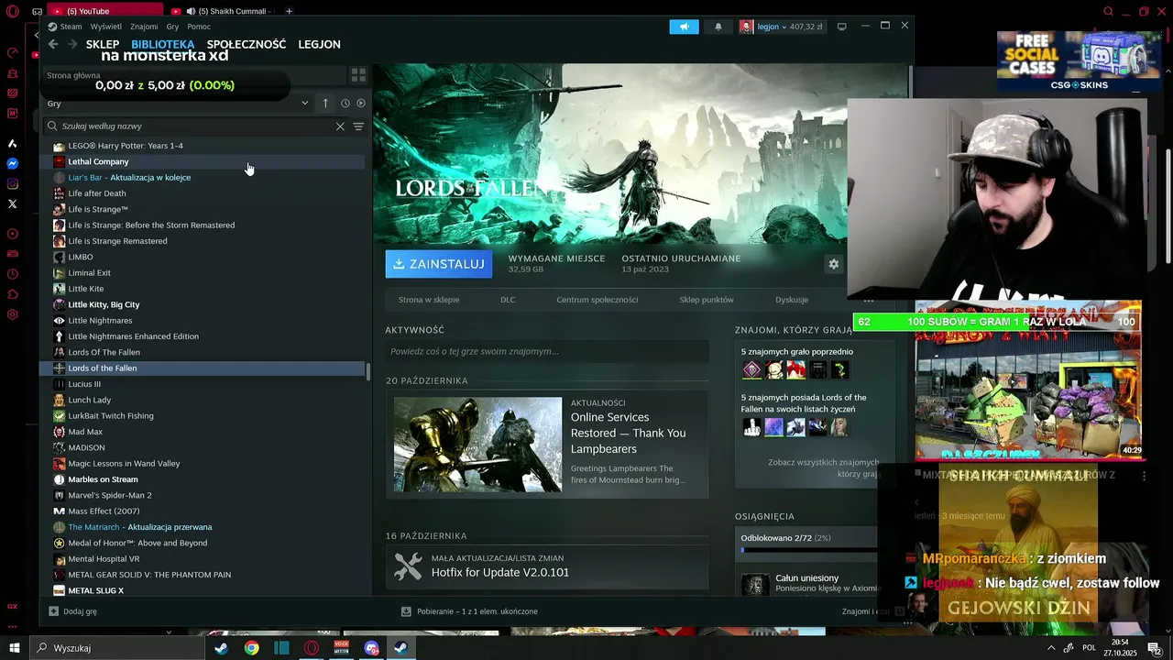The height and width of the screenshot is (660, 1173).
Task: Click the ZAINSTALUJ install button
Action: pos(439,264)
